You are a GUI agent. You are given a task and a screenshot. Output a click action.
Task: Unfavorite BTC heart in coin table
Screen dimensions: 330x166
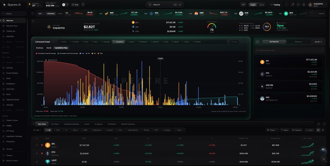click(x=42, y=145)
